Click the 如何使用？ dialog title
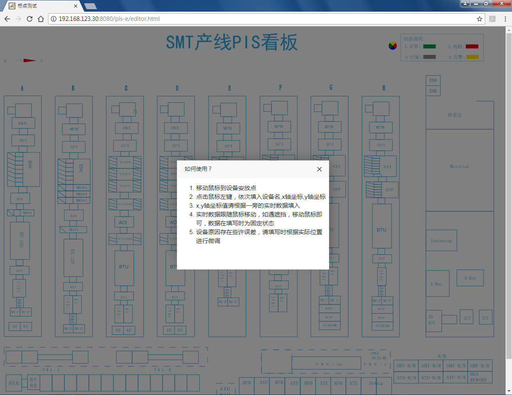 198,169
